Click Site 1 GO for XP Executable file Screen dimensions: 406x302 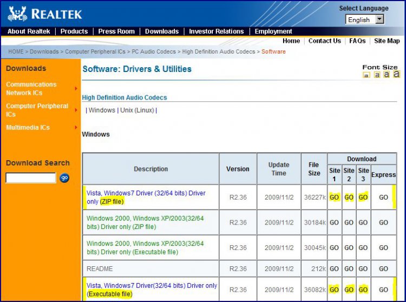pyautogui.click(x=335, y=248)
